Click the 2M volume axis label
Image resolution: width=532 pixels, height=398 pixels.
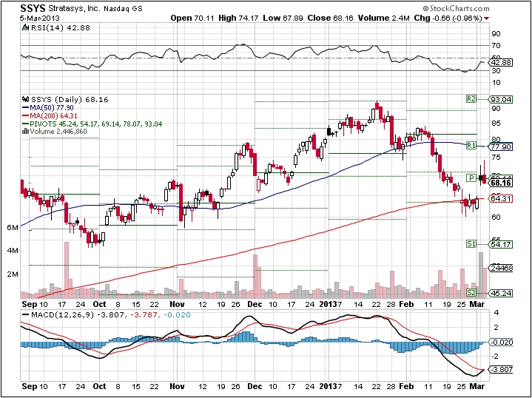tap(13, 274)
